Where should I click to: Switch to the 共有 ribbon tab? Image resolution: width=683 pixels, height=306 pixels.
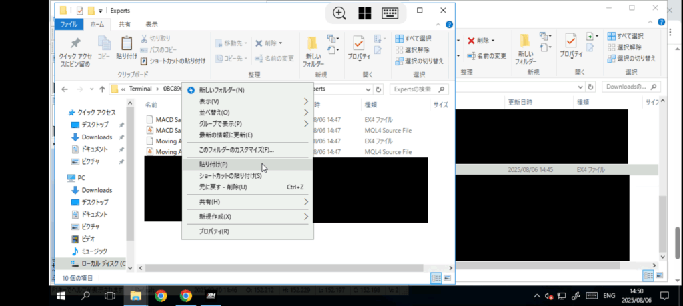125,25
